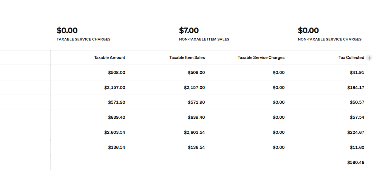This screenshot has width=377, height=175.
Task: Select the $7.00 non-taxable item sales total
Action: tap(189, 31)
